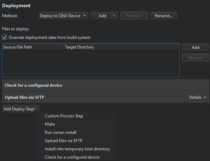The height and width of the screenshot is (161, 210).
Task: Open the Add deployment method dropdown
Action: [x=104, y=16]
